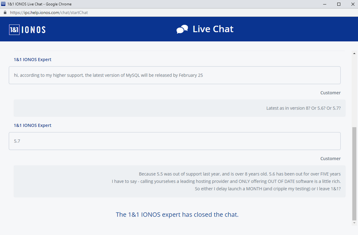Click the 1&1 IONOS logo in header
This screenshot has height=235, width=358.
(x=27, y=30)
